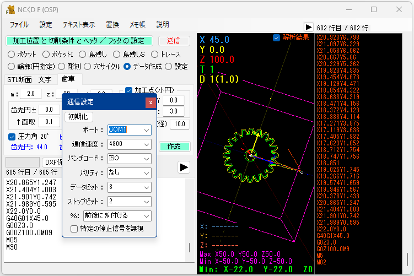Click the play button beside DXF area
The width and height of the screenshot is (414, 276).
[184, 167]
